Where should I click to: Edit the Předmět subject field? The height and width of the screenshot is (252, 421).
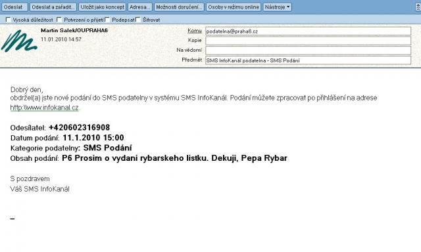(308, 60)
